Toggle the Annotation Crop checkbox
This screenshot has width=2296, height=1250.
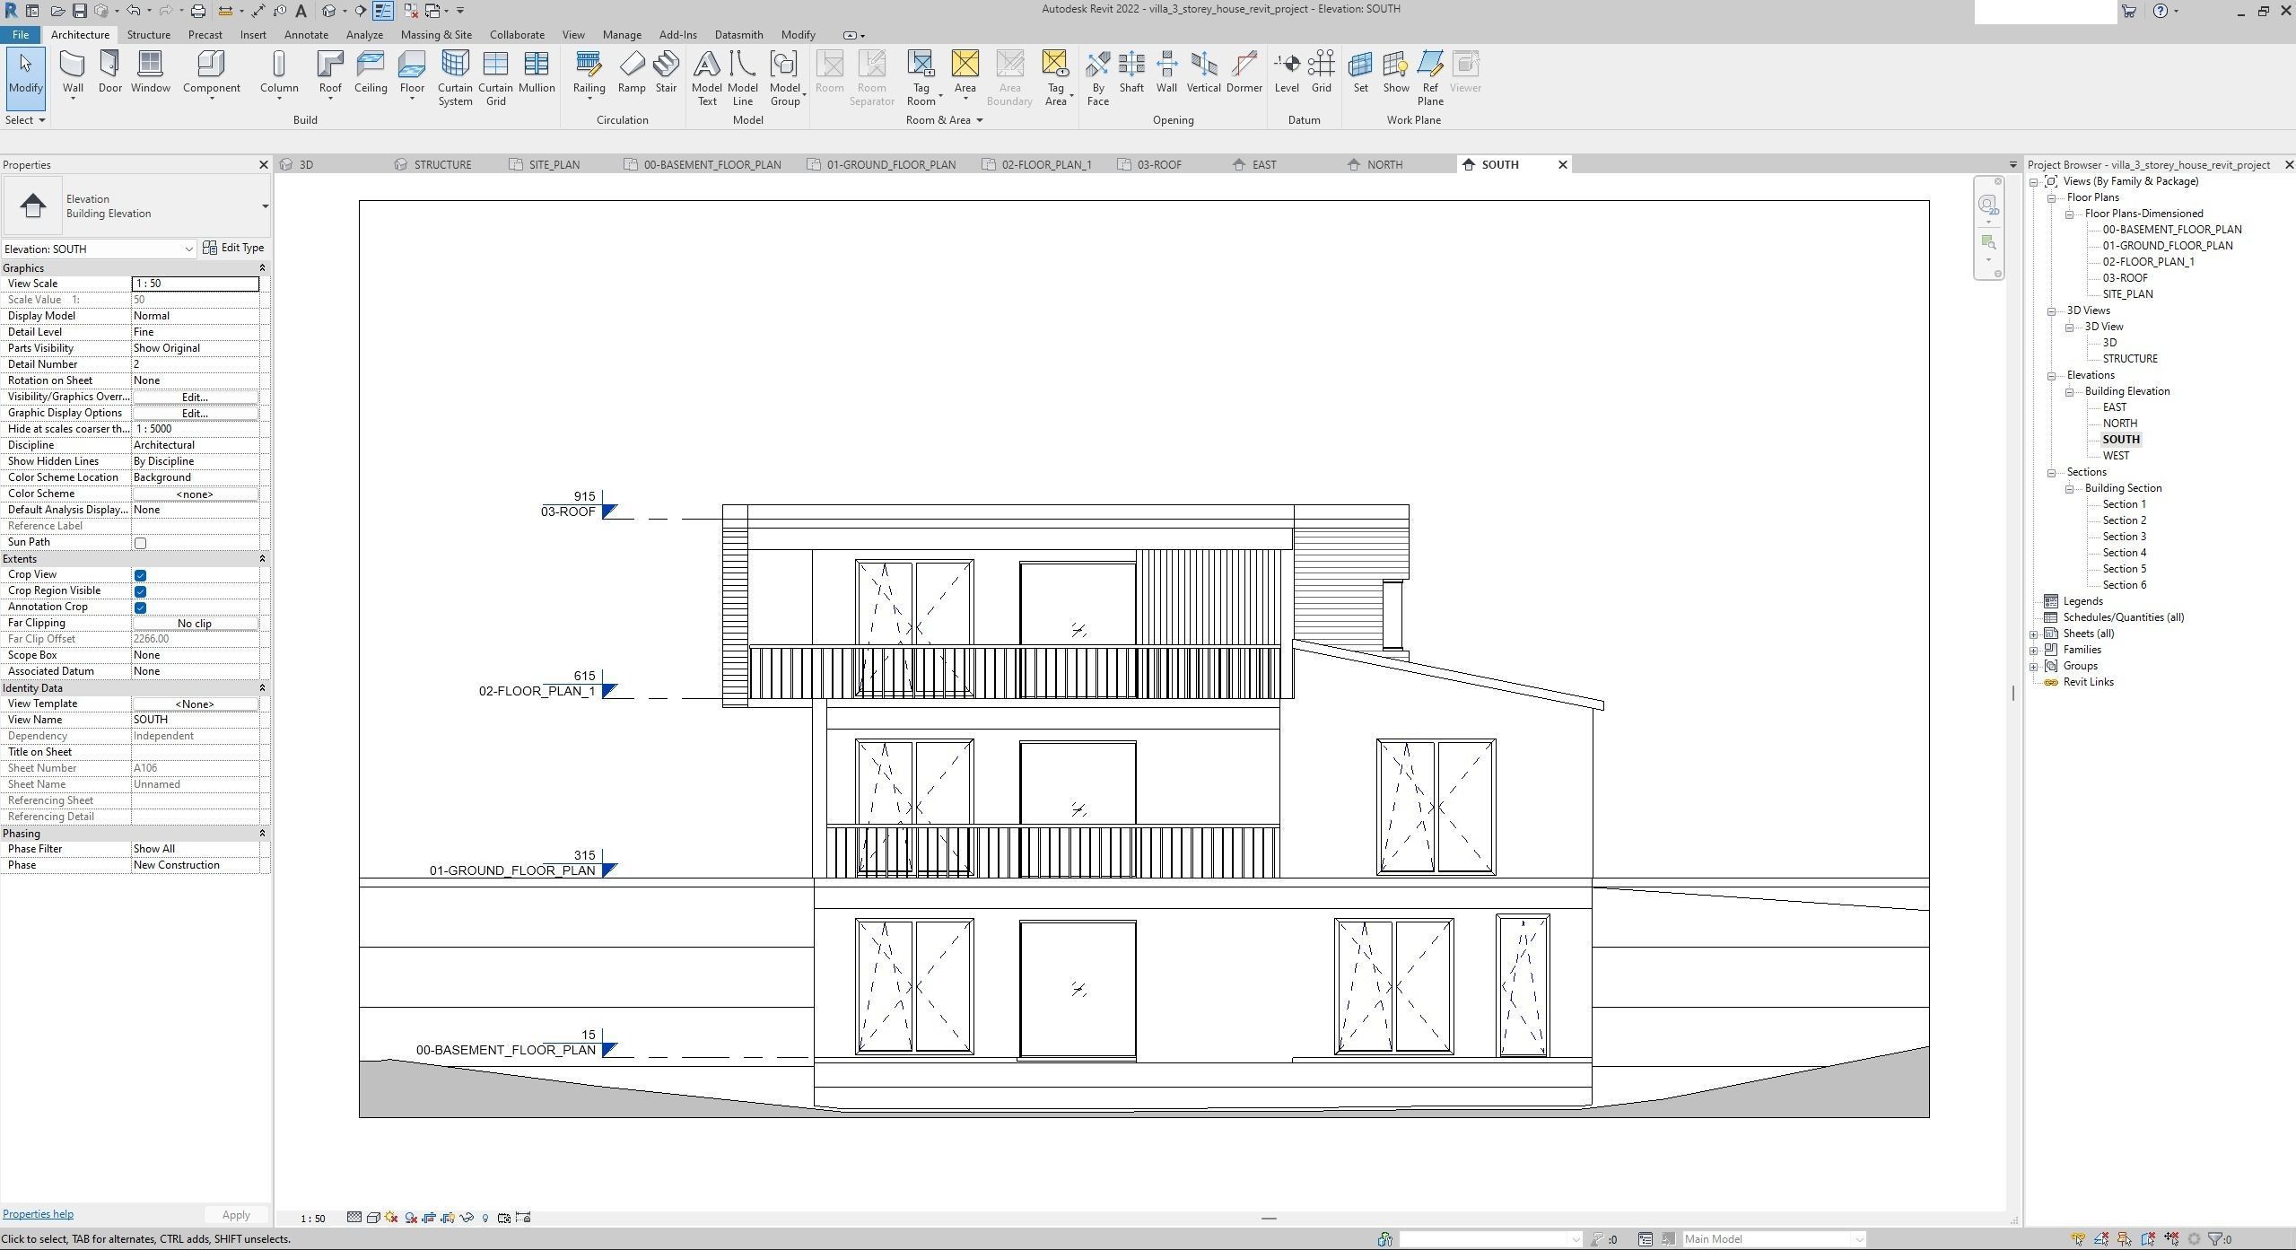pos(140,608)
